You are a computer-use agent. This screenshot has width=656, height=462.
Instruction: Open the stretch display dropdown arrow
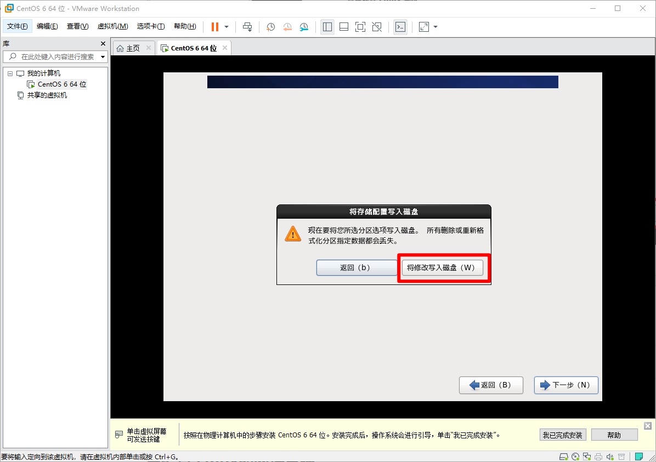[436, 27]
